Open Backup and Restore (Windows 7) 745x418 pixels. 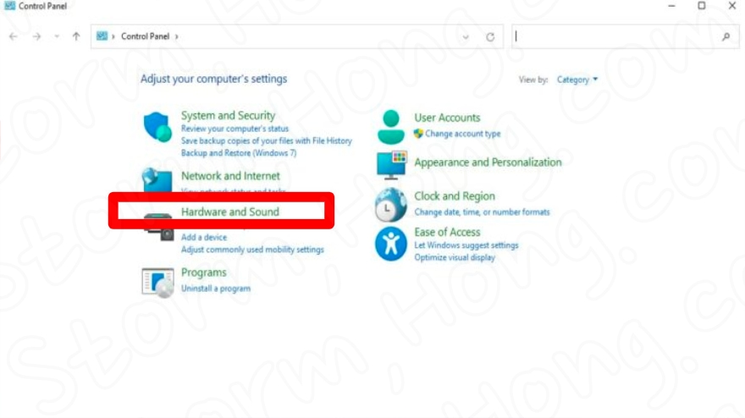239,153
